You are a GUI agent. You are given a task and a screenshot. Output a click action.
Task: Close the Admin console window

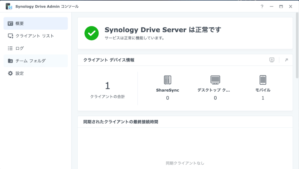click(291, 6)
